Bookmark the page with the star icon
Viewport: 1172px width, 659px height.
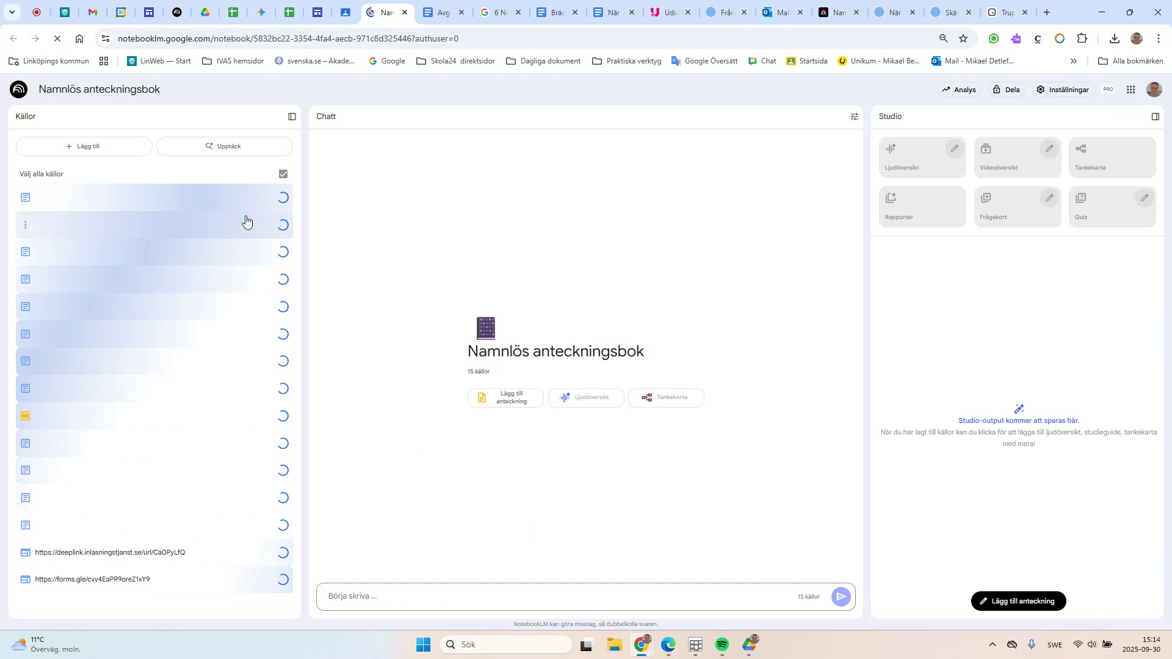tap(963, 38)
